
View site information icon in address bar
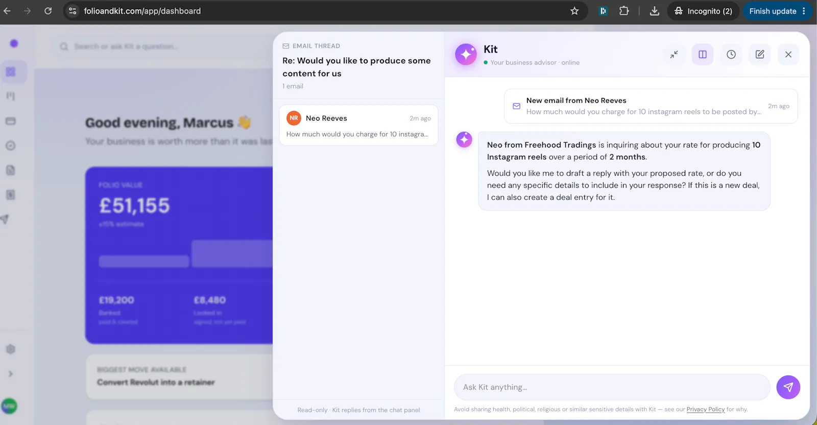click(x=73, y=11)
